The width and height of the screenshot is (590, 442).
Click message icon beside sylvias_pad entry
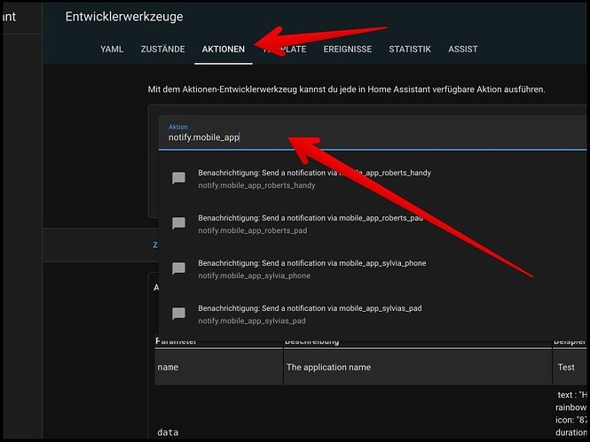click(x=178, y=314)
